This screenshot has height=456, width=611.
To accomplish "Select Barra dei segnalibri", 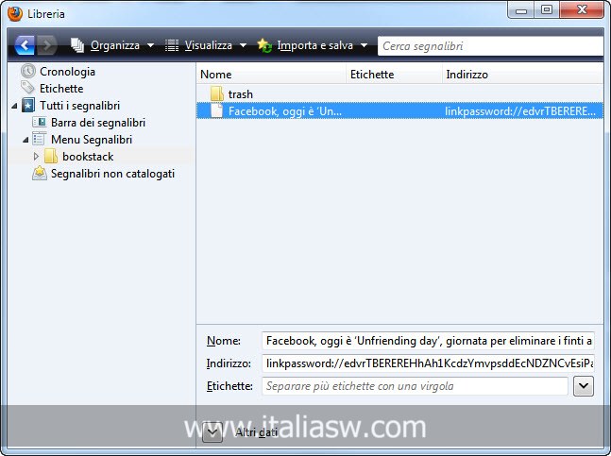I will pyautogui.click(x=98, y=123).
